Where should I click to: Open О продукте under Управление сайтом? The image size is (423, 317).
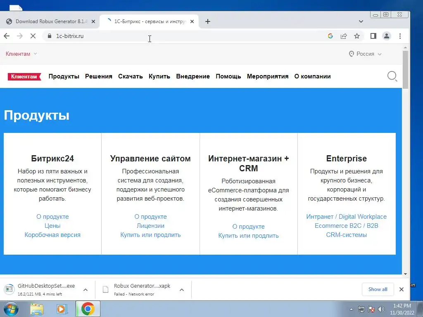pos(150,217)
